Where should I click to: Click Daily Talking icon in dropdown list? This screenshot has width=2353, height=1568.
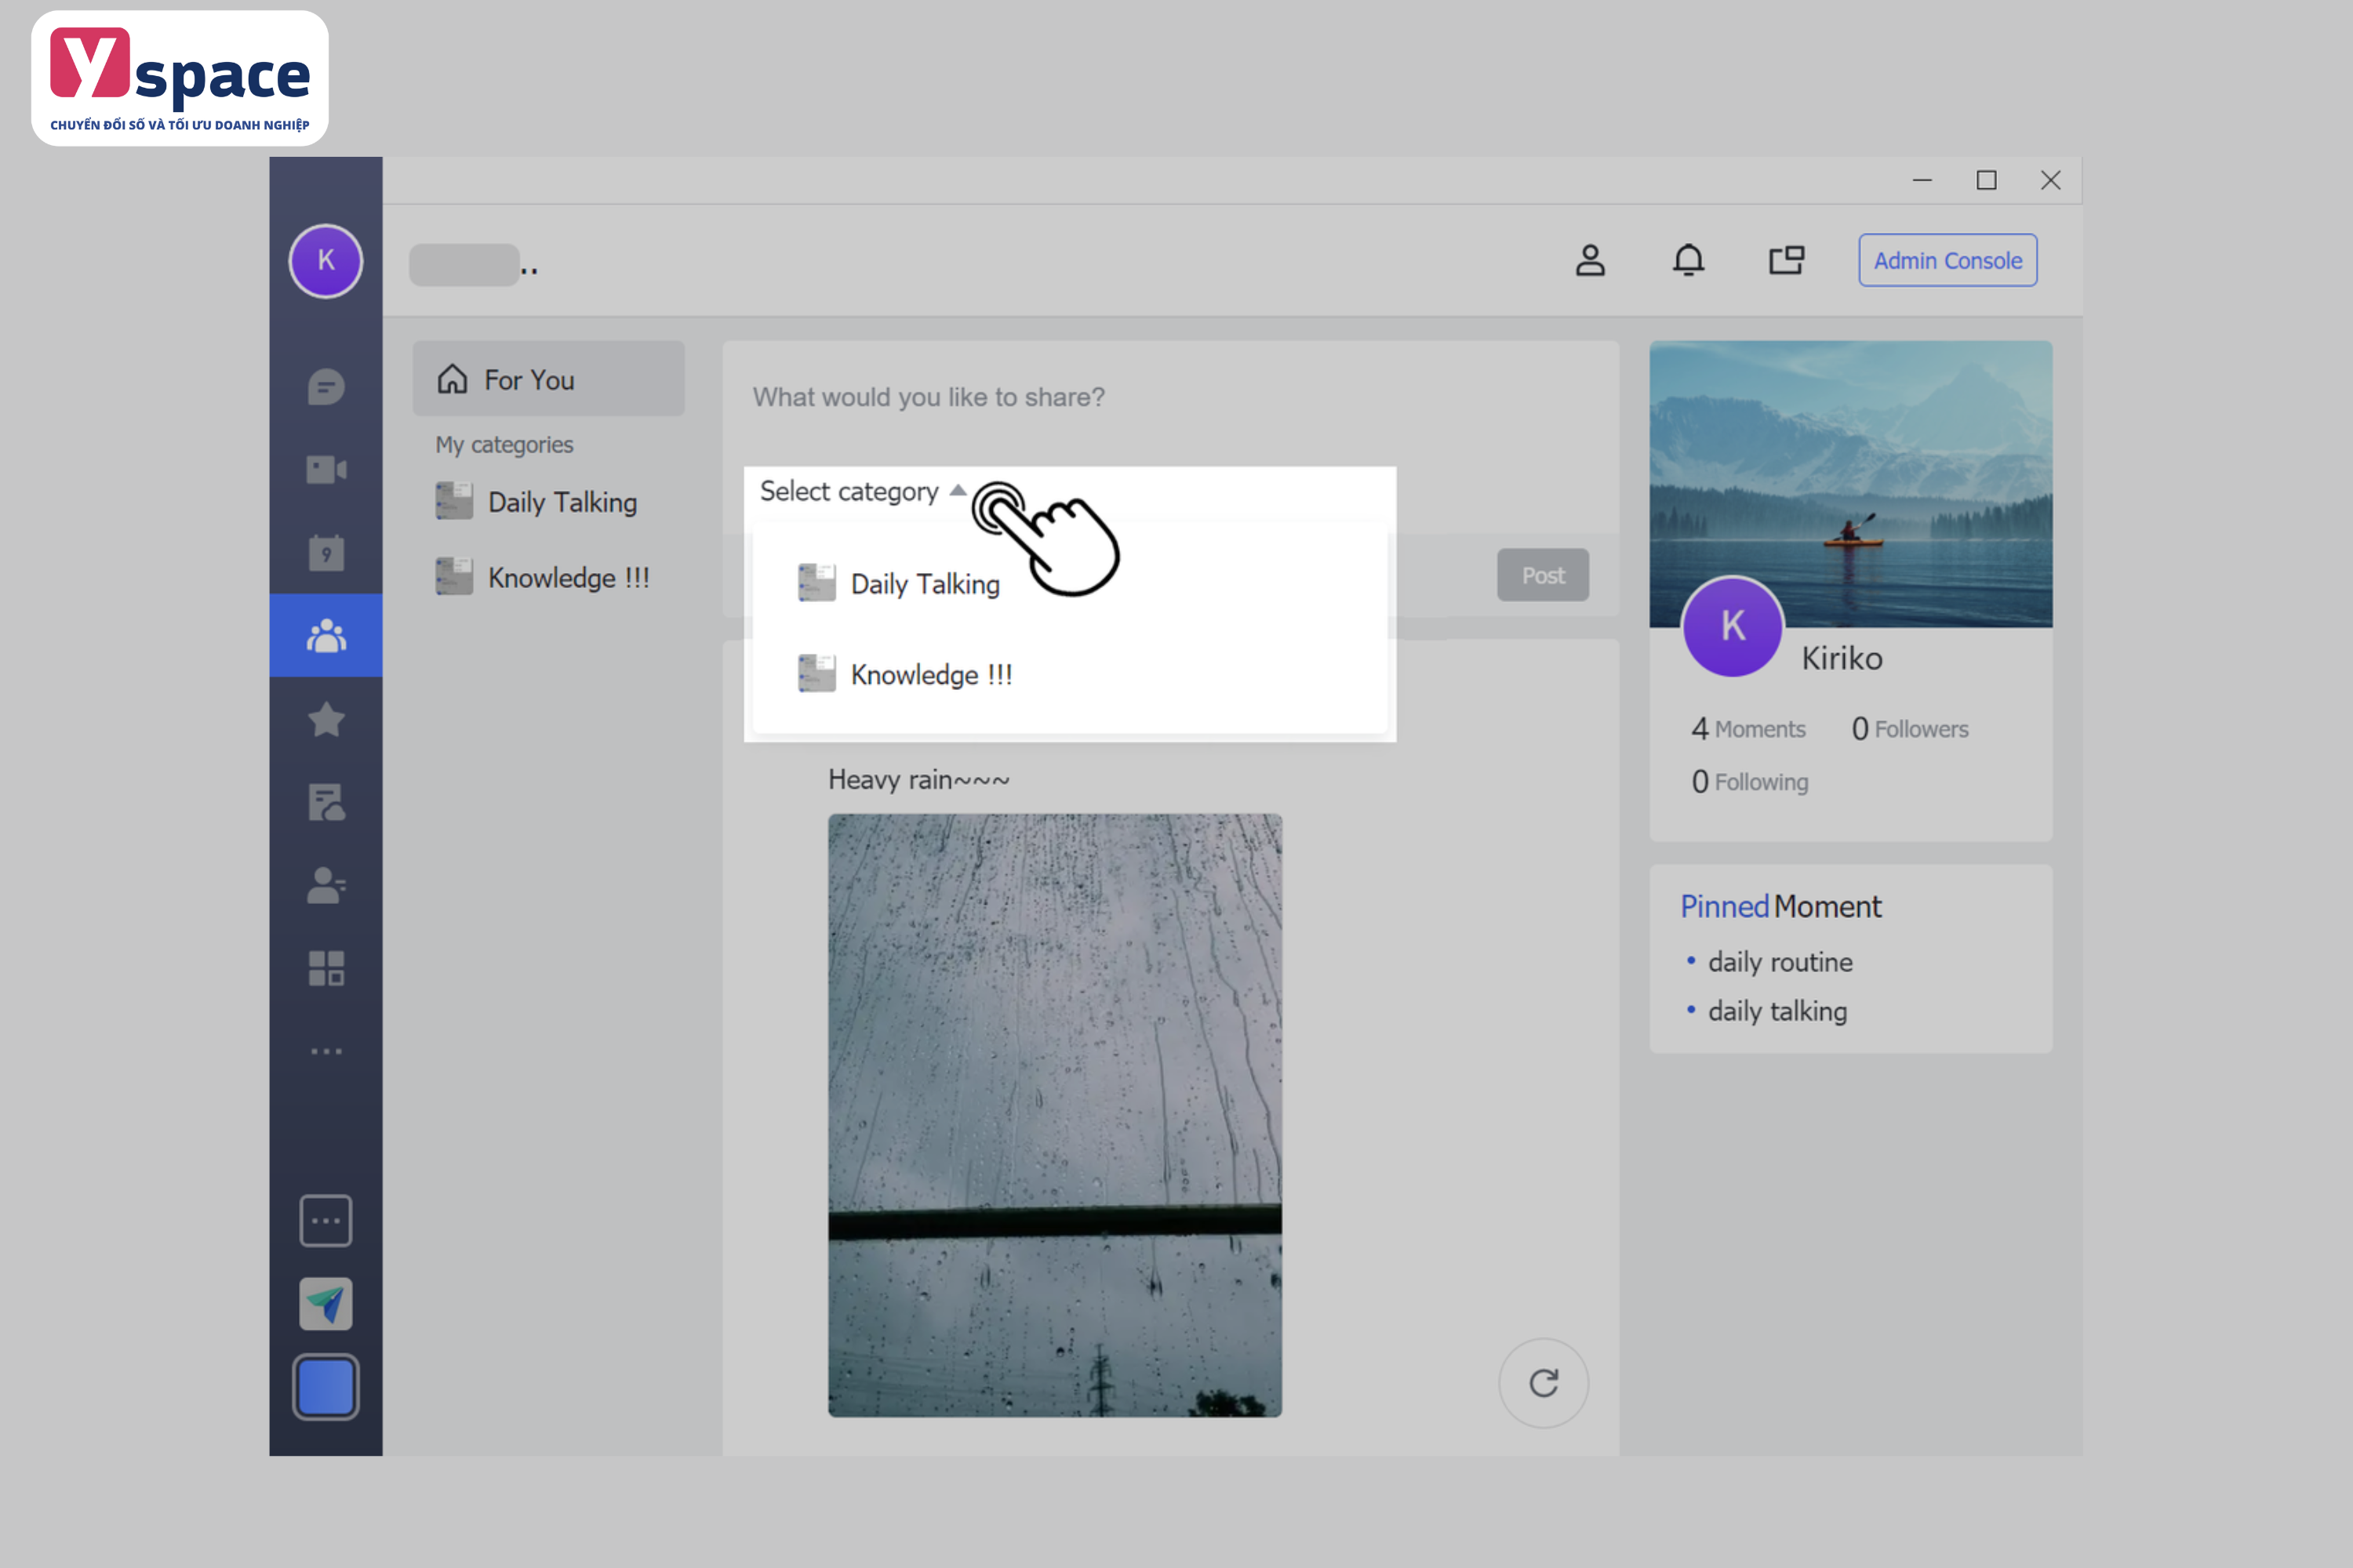pos(816,583)
